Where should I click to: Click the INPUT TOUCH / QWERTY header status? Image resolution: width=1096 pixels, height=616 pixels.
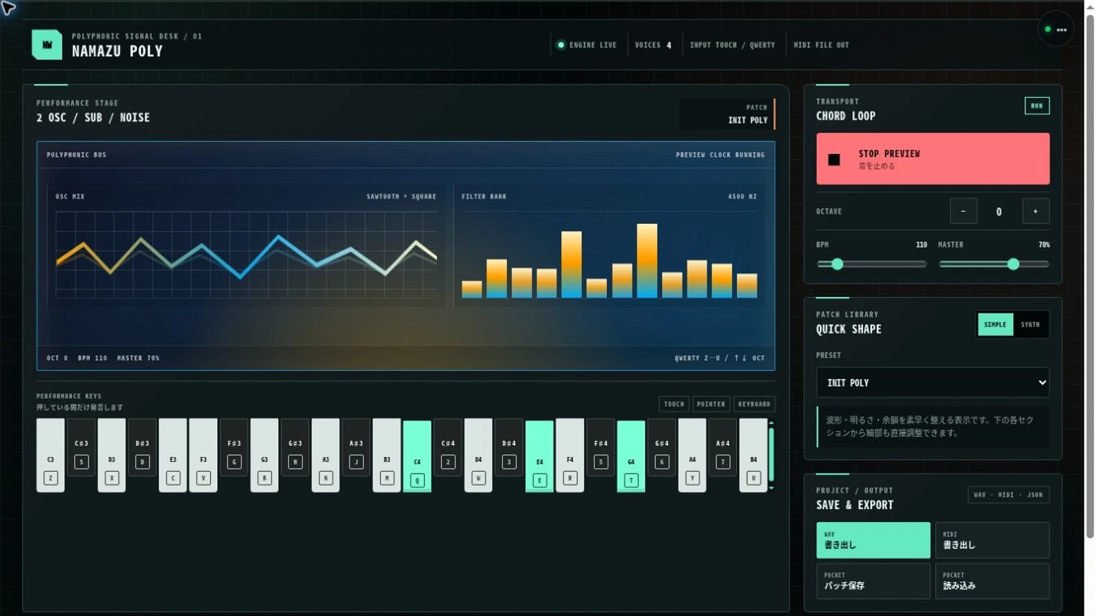tap(732, 45)
